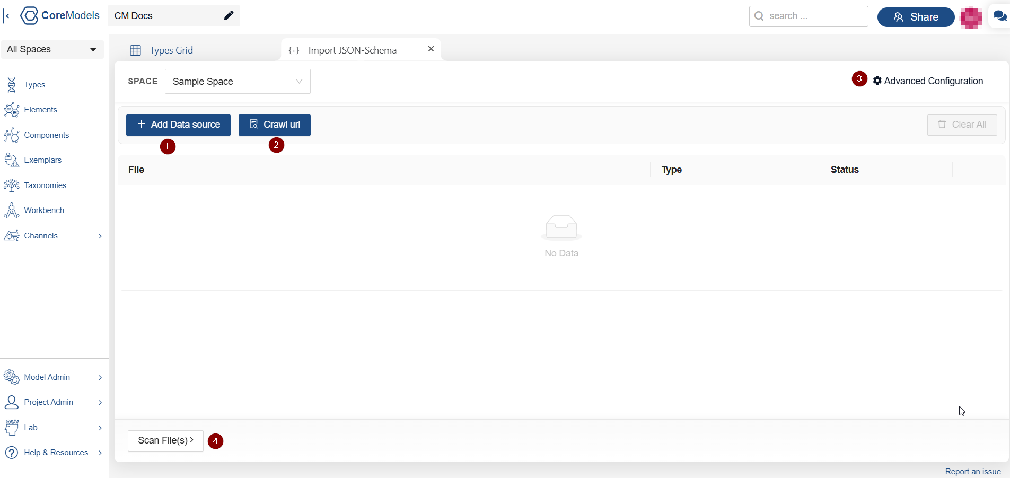The image size is (1010, 478).
Task: Click the Exemplars icon in sidebar
Action: click(11, 160)
